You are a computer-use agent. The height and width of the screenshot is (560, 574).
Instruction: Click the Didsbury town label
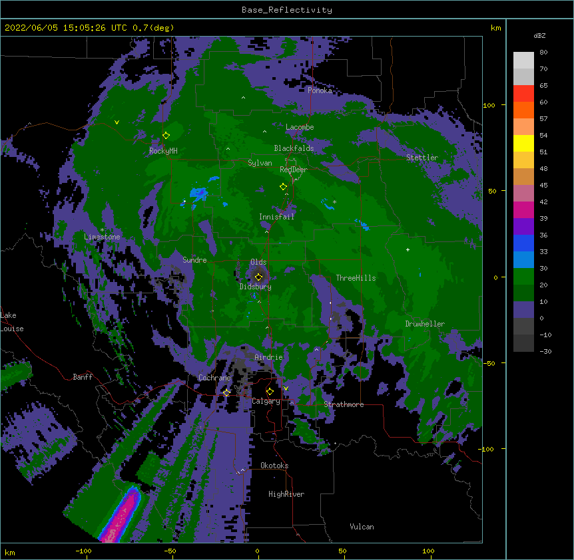[x=256, y=287]
